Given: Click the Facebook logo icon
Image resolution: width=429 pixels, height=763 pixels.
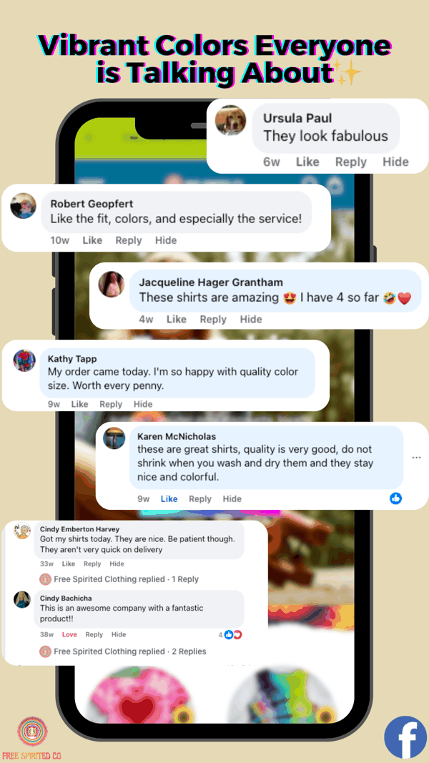Looking at the screenshot, I should [405, 737].
